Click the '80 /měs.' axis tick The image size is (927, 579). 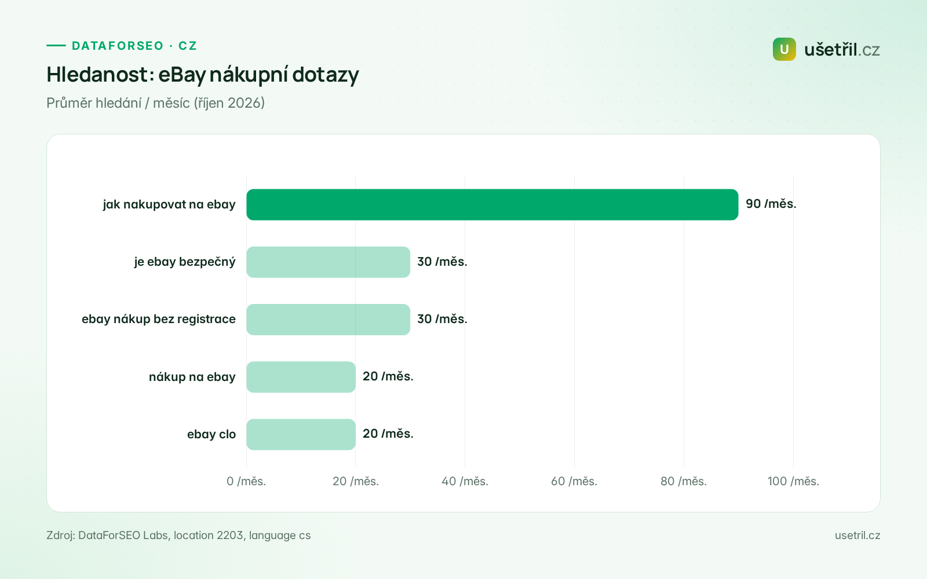(684, 481)
